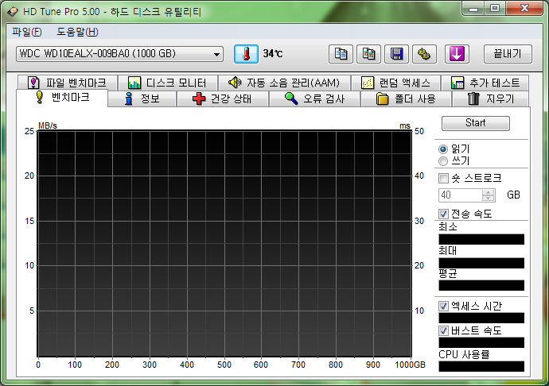Click the benchmark graph area
549x386 pixels.
click(224, 244)
